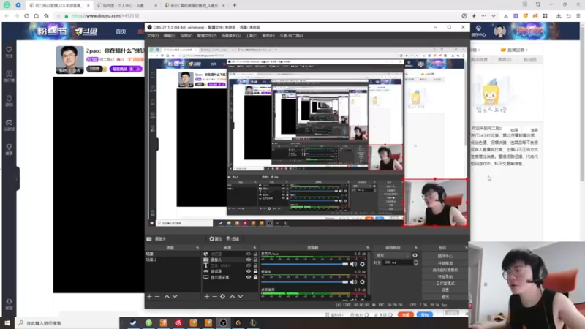Click the user avatar in the Douyu header
This screenshot has height=329, width=585.
tap(499, 31)
